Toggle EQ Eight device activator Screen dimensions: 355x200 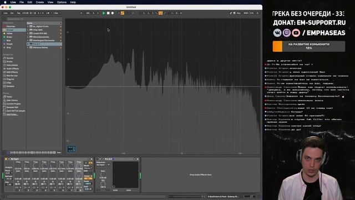(6, 159)
